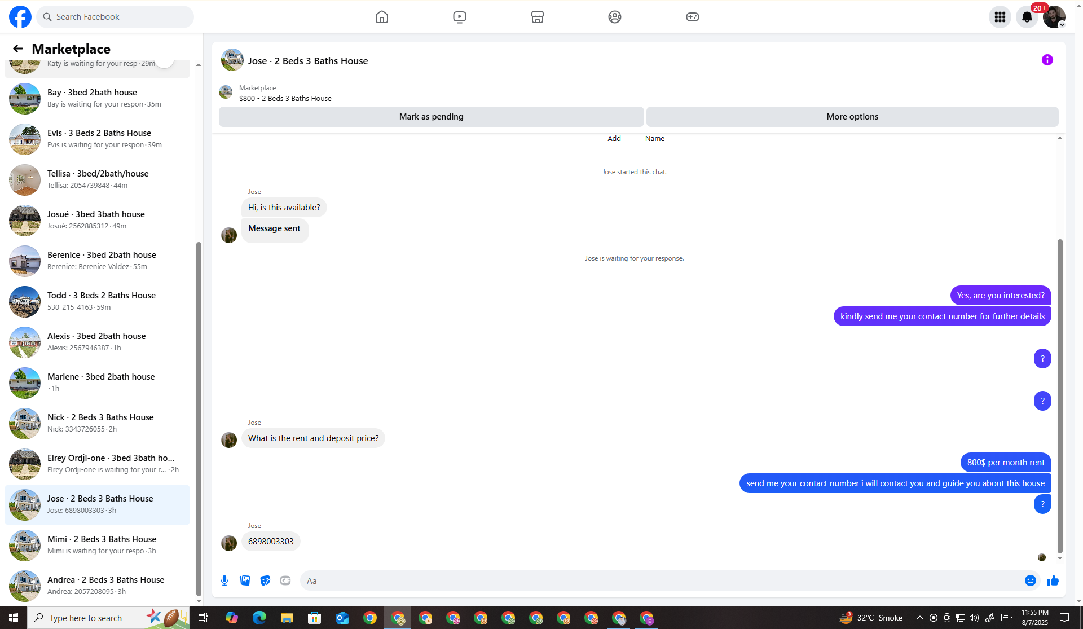Open Facebook notifications bell
The width and height of the screenshot is (1083, 629).
coord(1027,17)
